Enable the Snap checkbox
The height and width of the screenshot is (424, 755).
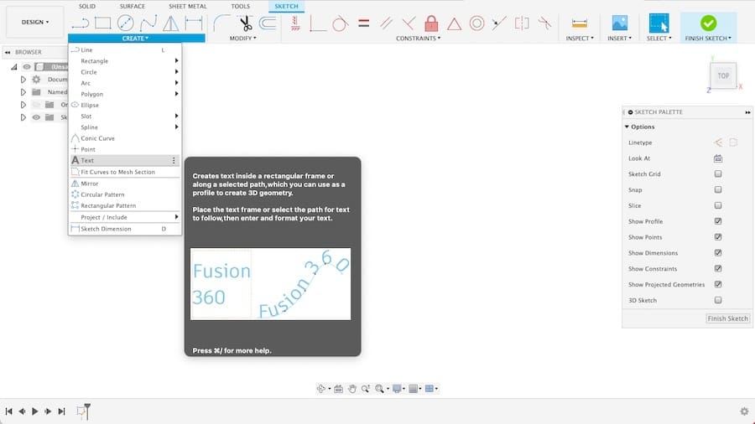point(718,189)
